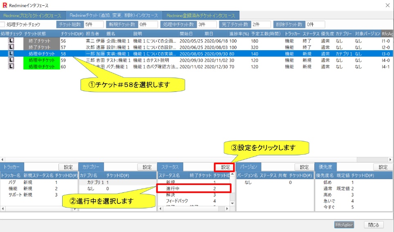
Task: Sort by 進捗率(%) column header
Action: (x=239, y=33)
